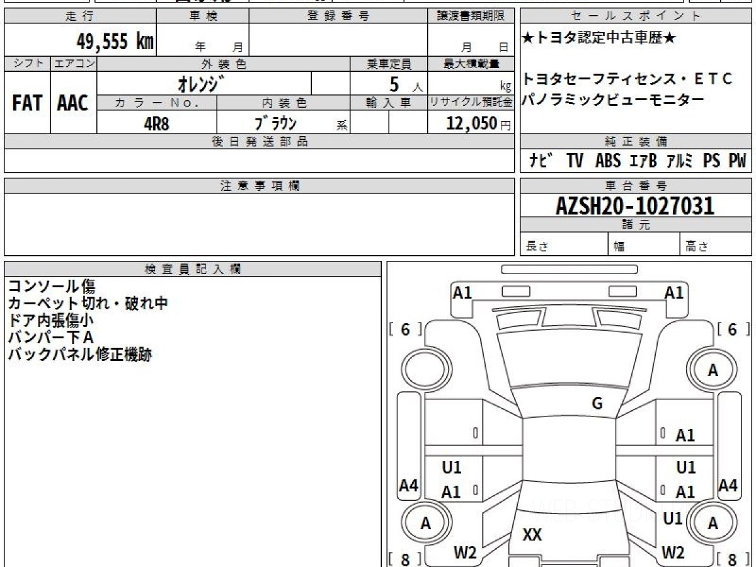
Task: Select the XX mark on the rear panel
Action: coord(532,535)
